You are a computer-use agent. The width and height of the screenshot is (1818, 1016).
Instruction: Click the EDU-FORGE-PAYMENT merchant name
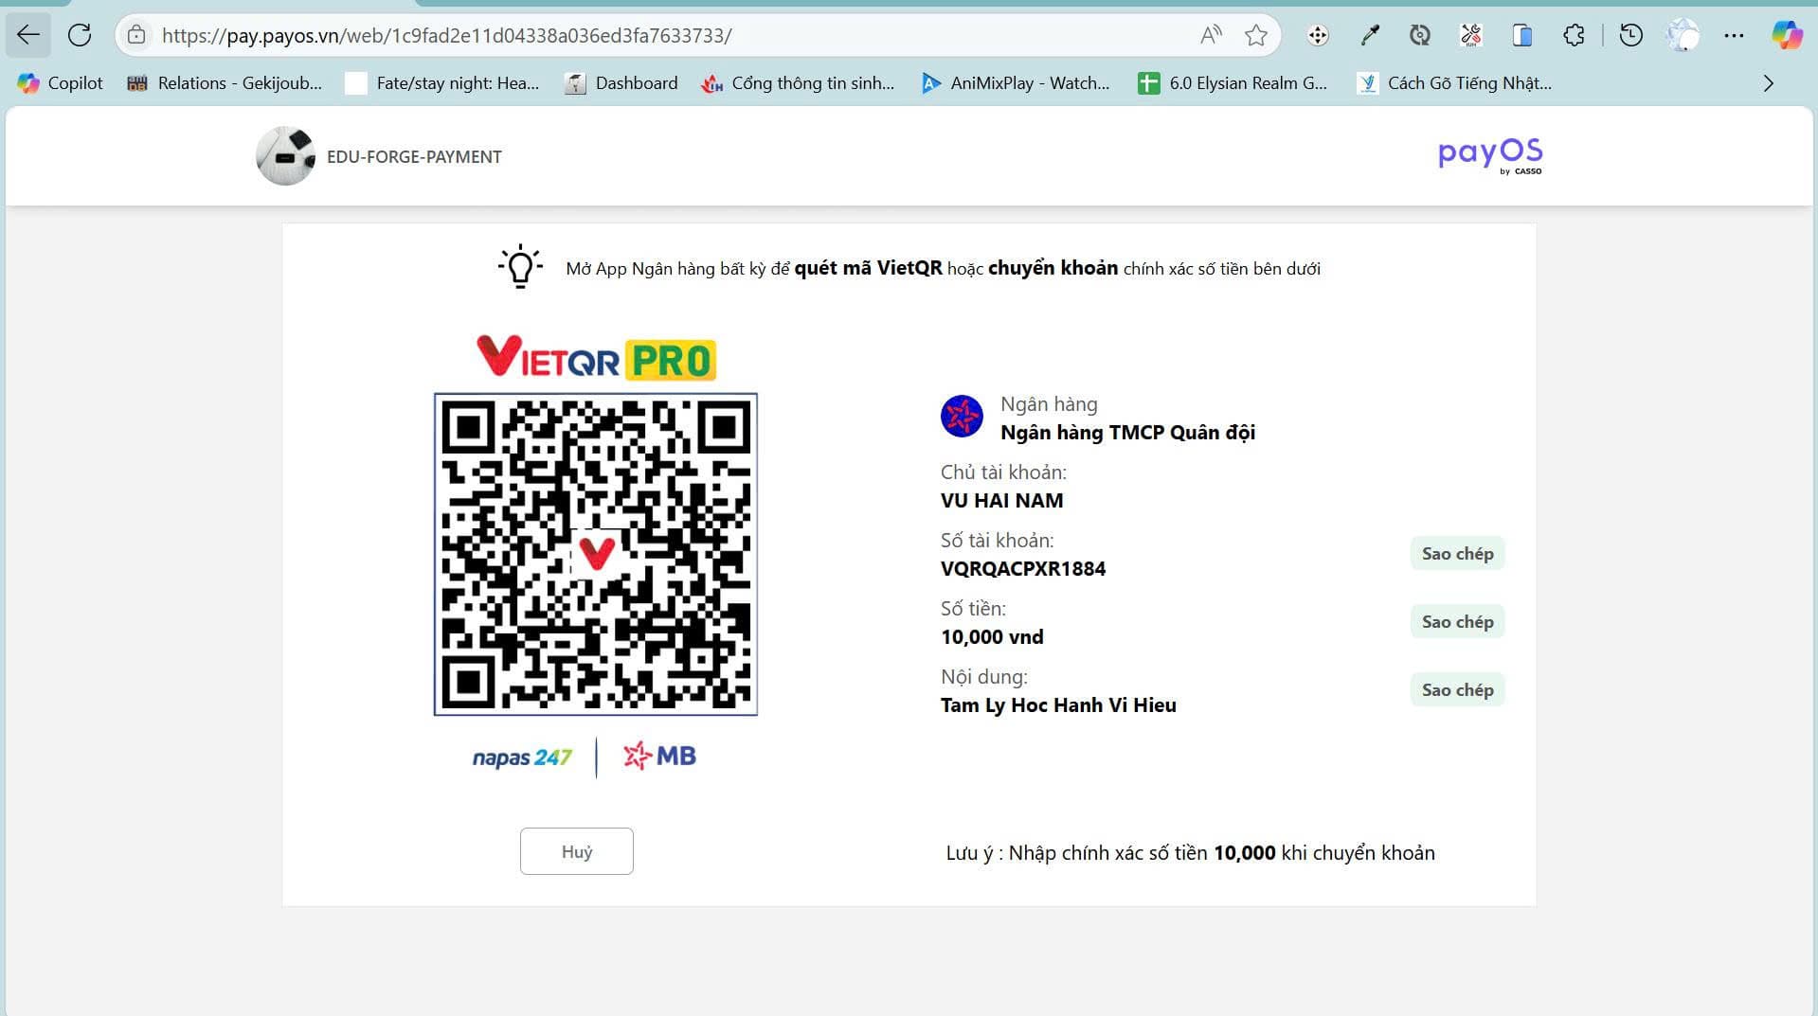pos(414,157)
